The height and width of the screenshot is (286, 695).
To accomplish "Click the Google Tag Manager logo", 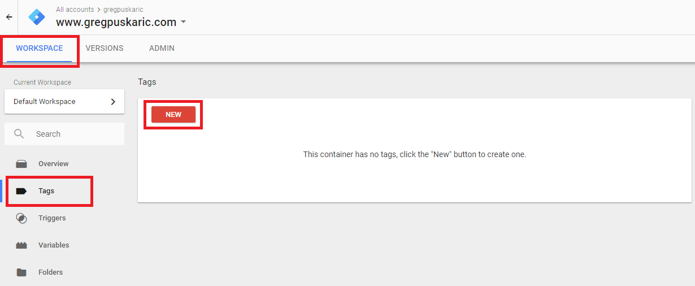I will [37, 17].
